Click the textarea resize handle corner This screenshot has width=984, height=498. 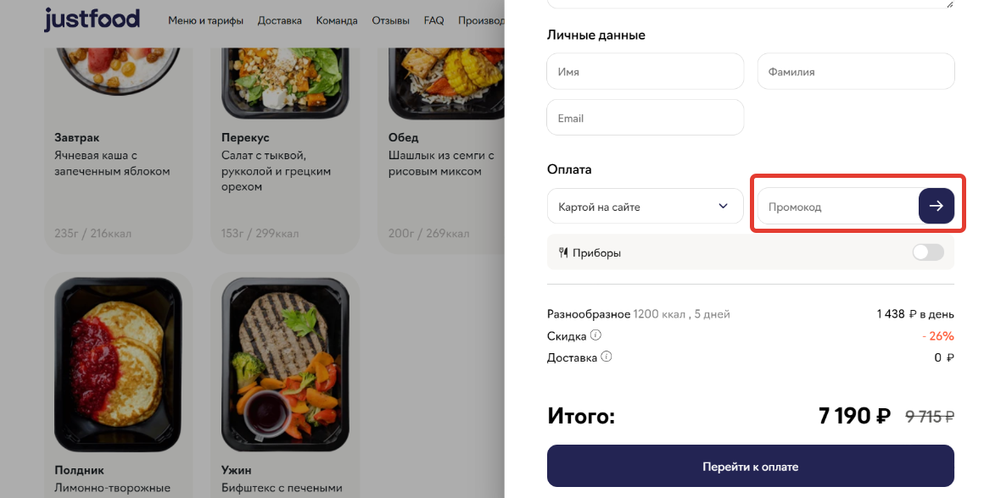tap(949, 3)
